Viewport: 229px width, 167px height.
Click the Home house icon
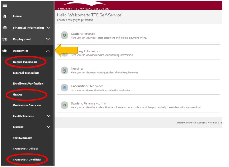click(5, 16)
